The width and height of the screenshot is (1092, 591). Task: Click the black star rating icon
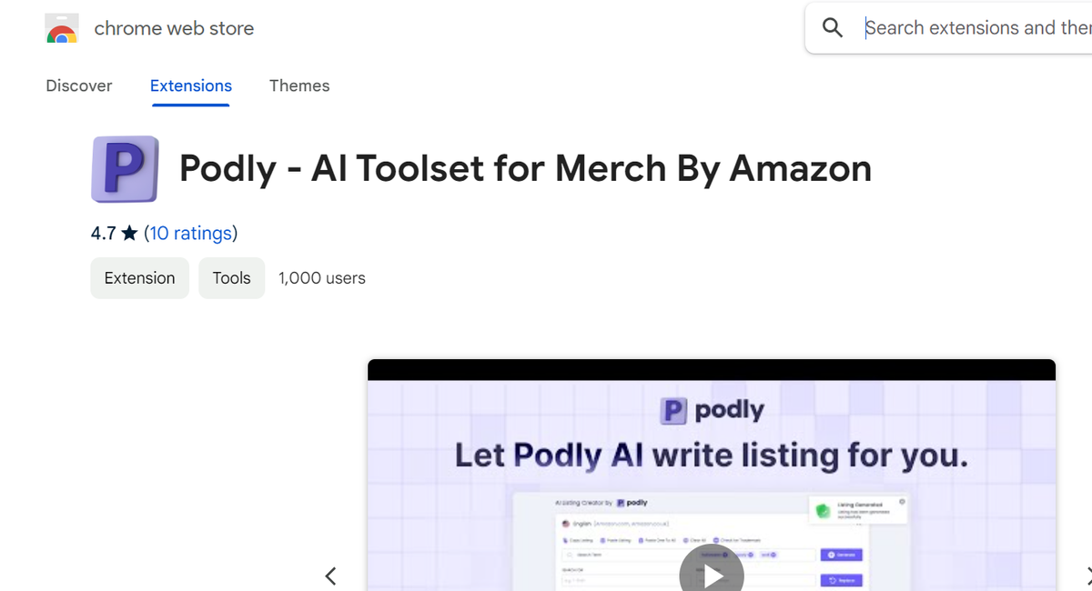127,233
